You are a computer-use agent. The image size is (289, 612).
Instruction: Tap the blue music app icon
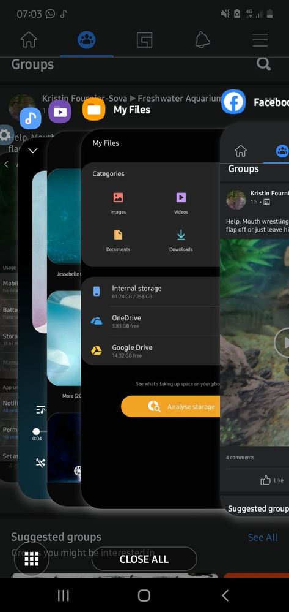[x=31, y=118]
